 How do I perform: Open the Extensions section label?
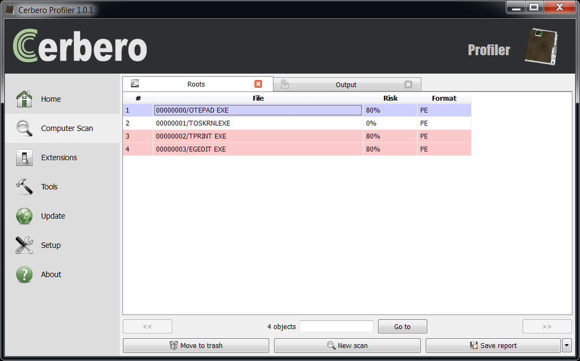(59, 157)
